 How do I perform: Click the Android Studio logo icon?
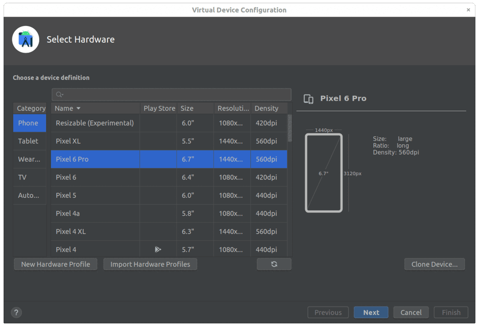26,39
